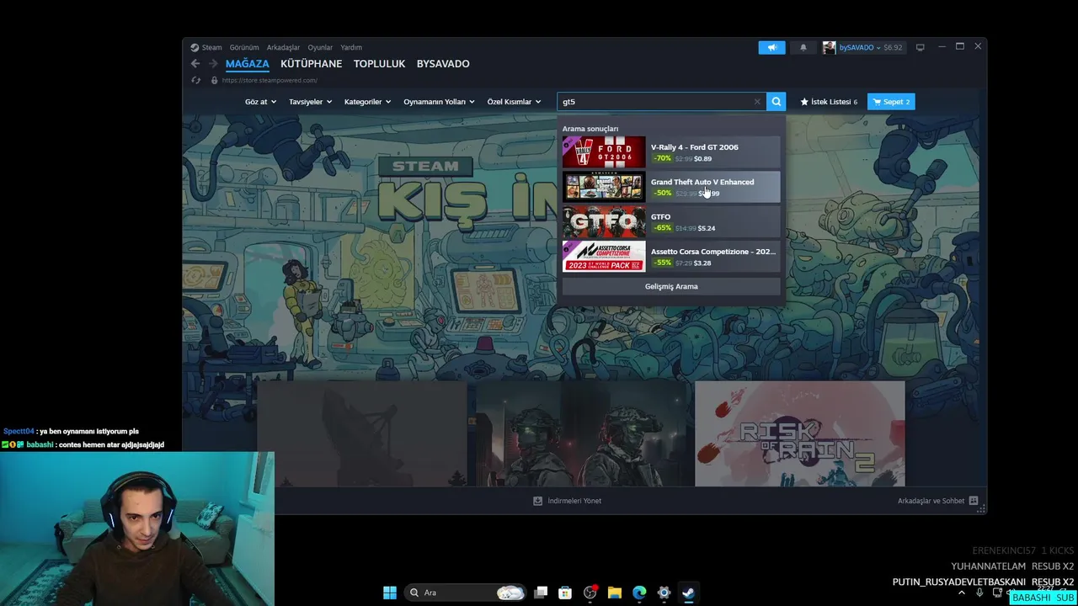
Task: Click the downloads icon beside İndirmeleri Yönet
Action: 538,501
